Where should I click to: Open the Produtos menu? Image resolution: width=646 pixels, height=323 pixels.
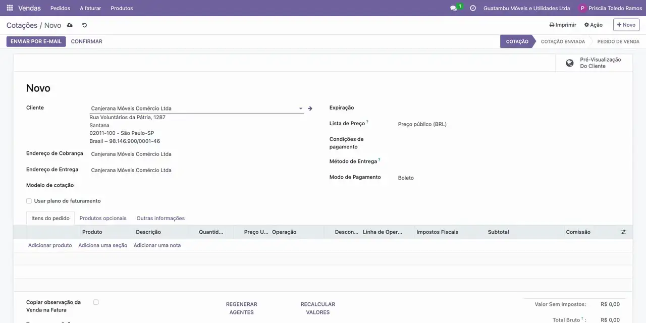pos(122,8)
